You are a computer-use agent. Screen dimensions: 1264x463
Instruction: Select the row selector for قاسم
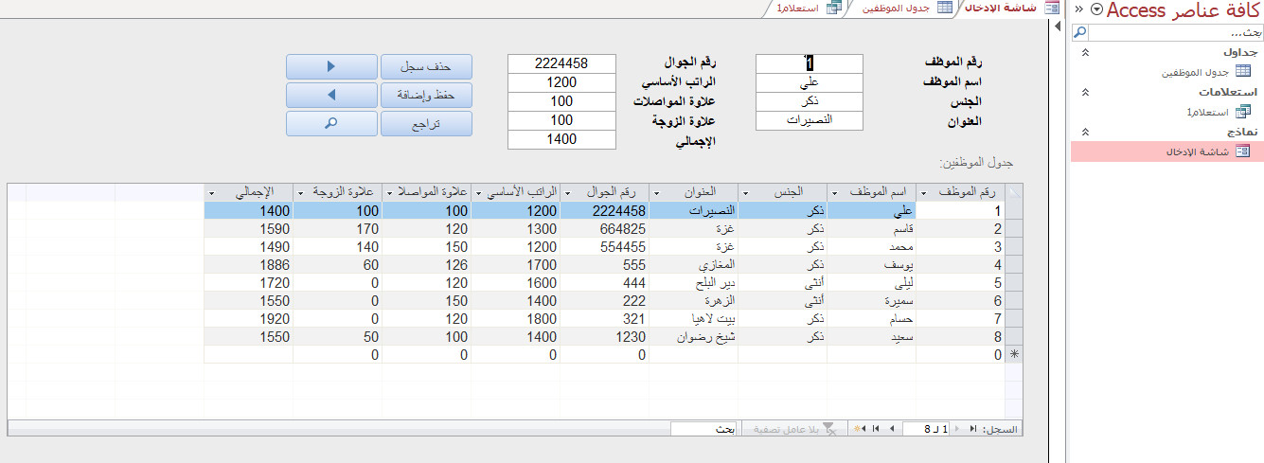1014,228
